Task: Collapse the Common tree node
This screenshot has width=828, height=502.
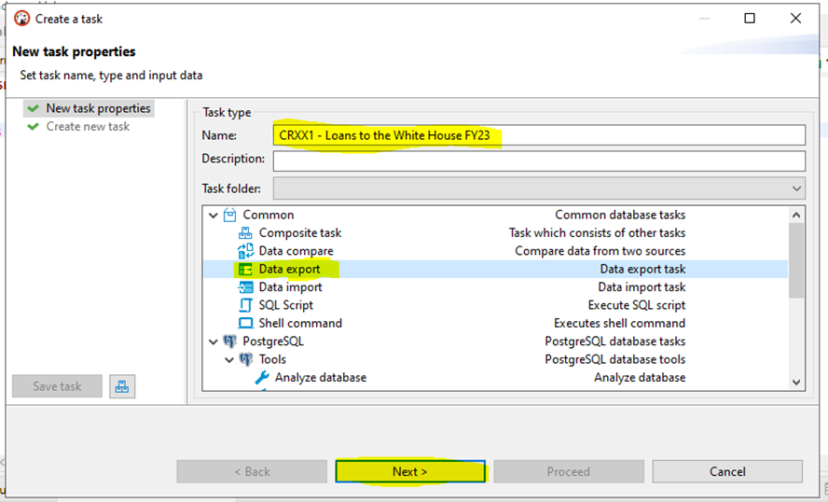Action: [214, 215]
